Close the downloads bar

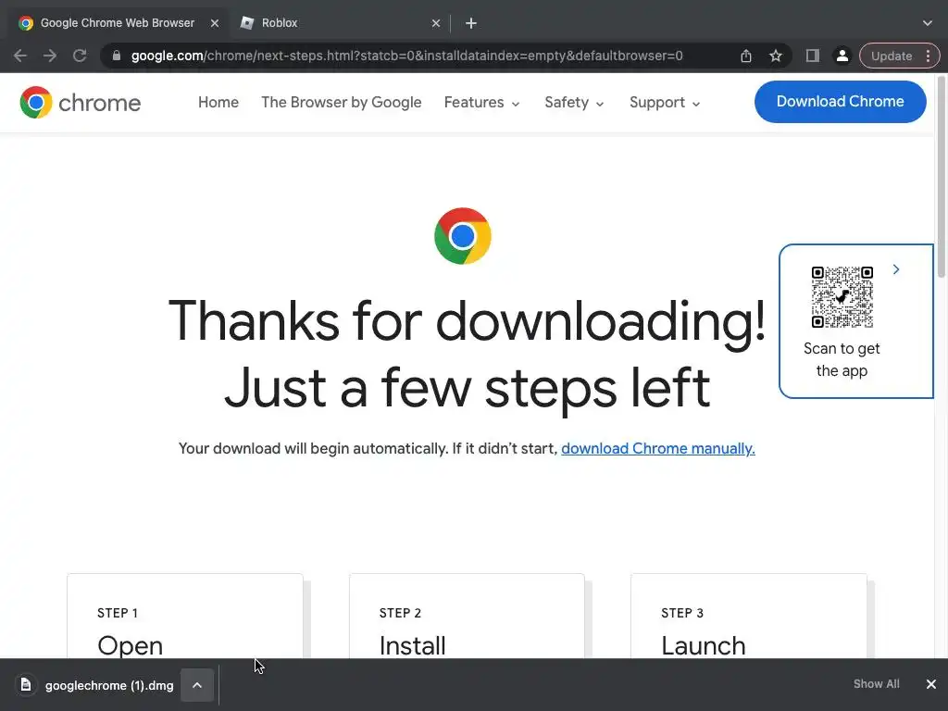[931, 684]
